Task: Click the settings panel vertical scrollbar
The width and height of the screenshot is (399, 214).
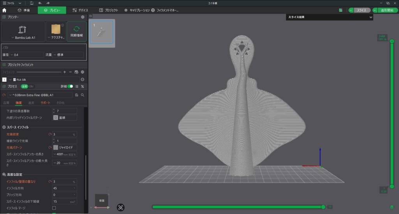Action: coord(86,177)
